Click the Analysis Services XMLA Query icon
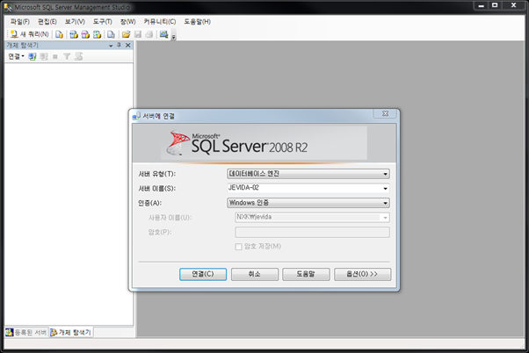This screenshot has height=353, width=529. [x=98, y=34]
